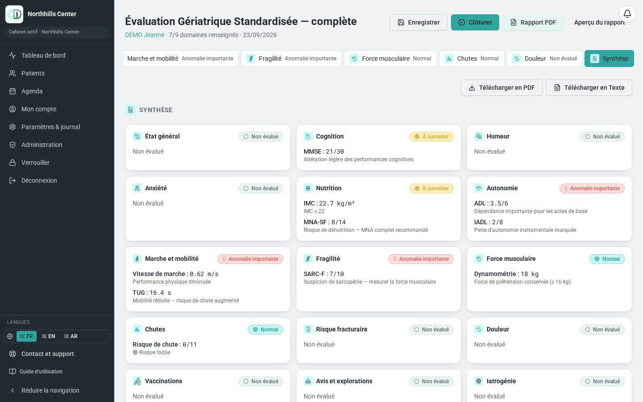643x402 pixels.
Task: Click the Nutrition card icon
Action: 308,188
